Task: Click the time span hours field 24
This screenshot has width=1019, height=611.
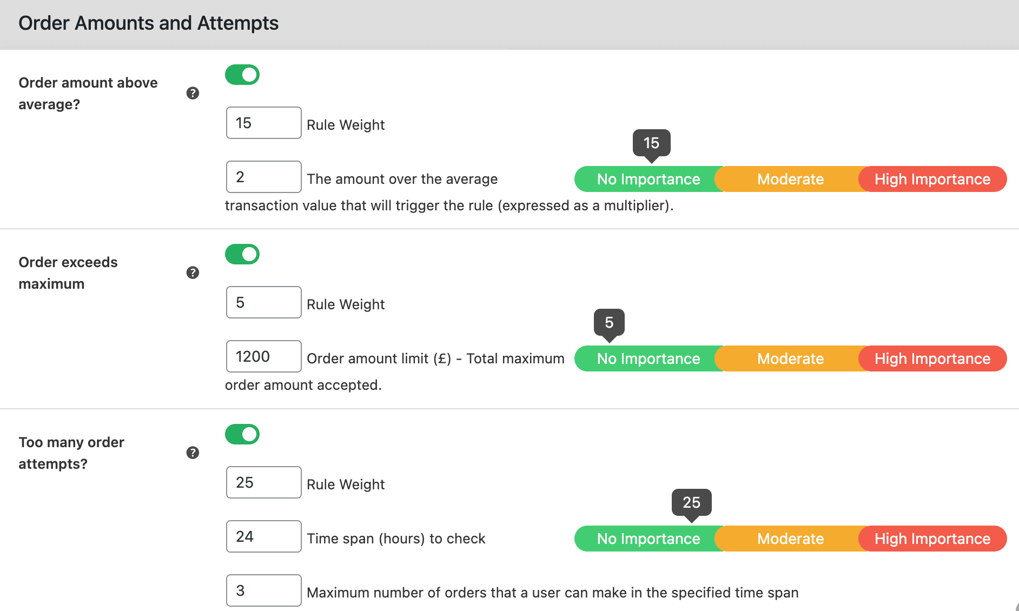Action: tap(264, 536)
